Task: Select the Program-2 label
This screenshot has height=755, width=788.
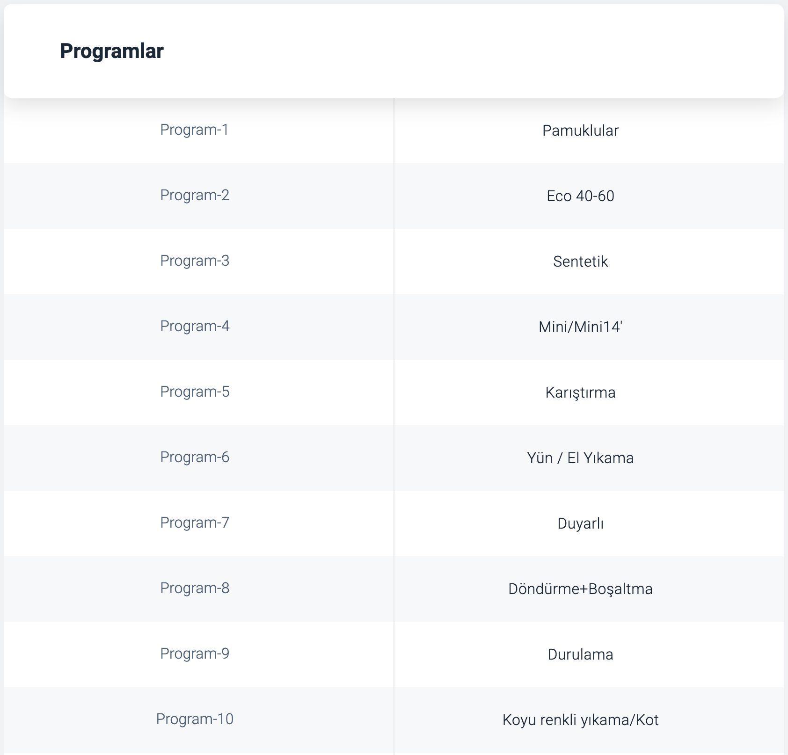Action: point(195,195)
